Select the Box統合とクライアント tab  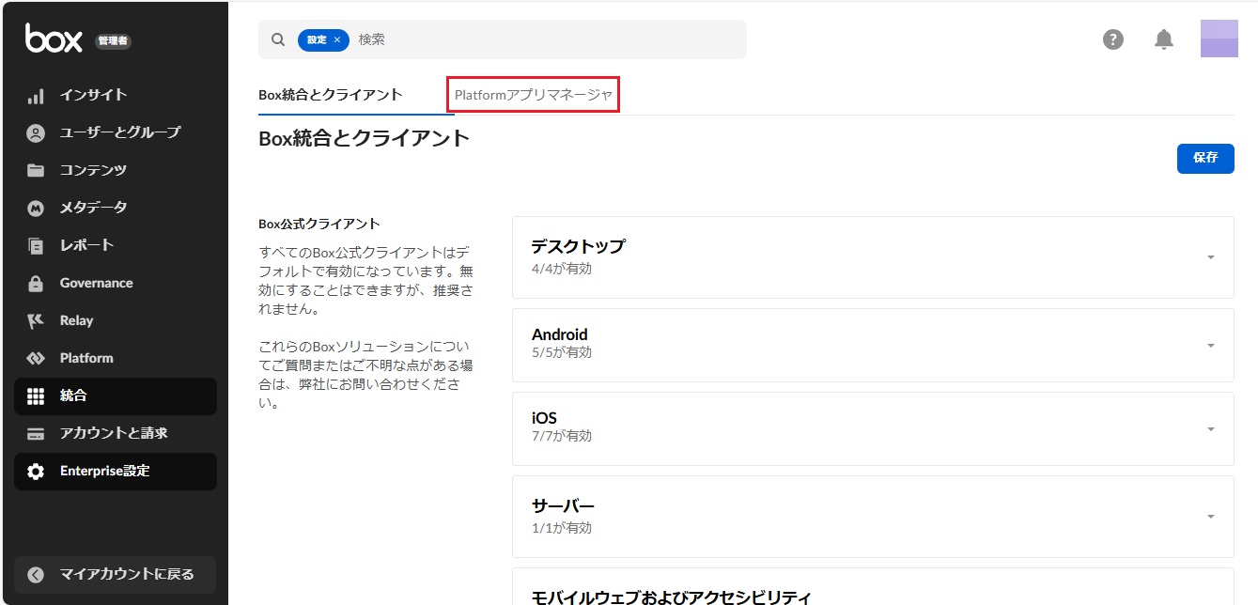[331, 95]
